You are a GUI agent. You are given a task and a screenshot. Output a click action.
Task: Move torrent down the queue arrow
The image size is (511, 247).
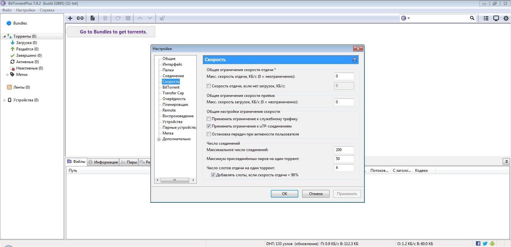coord(150,18)
